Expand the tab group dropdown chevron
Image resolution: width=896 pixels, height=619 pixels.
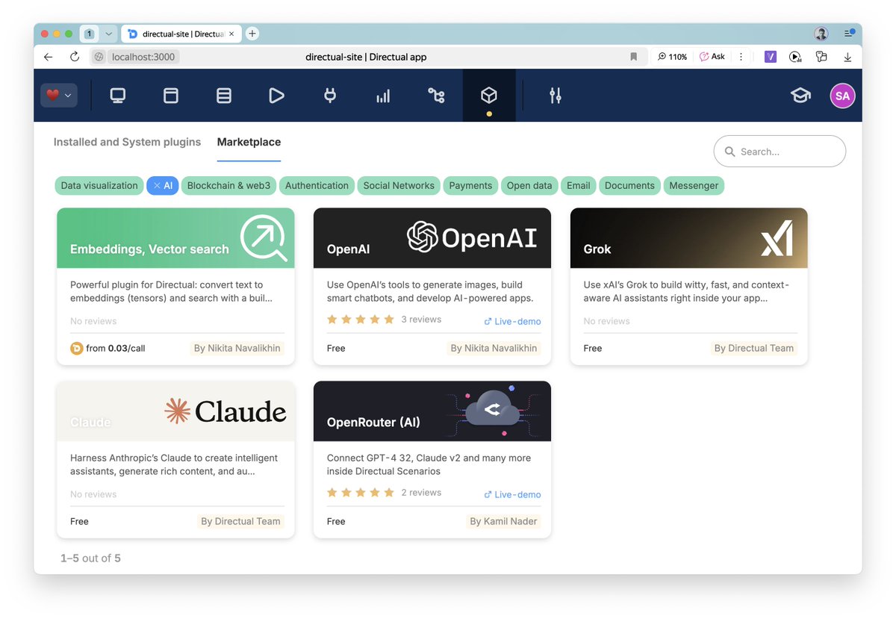pyautogui.click(x=108, y=34)
